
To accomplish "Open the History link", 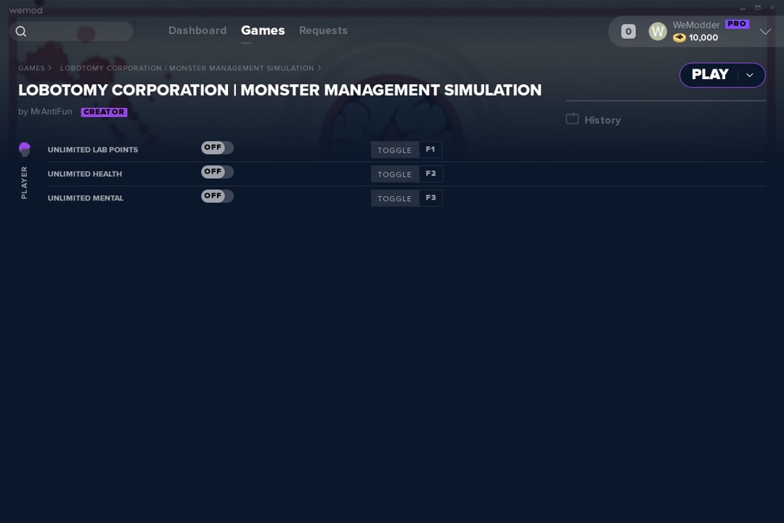I will (603, 120).
